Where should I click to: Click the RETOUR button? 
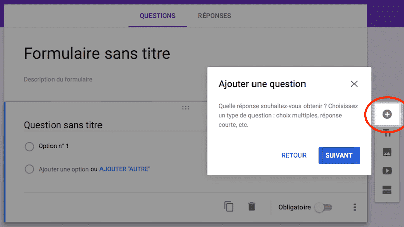click(294, 155)
